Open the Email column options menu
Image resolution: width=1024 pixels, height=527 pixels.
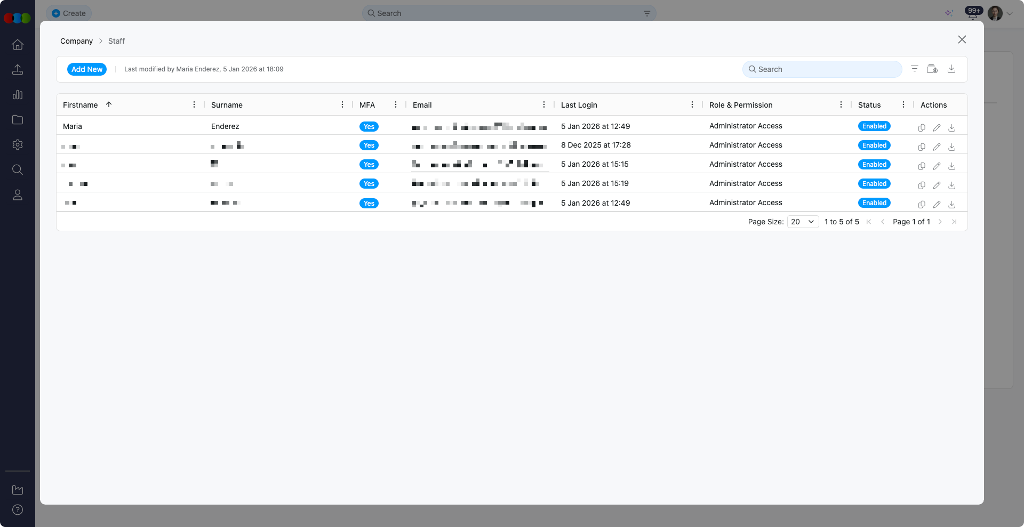544,105
